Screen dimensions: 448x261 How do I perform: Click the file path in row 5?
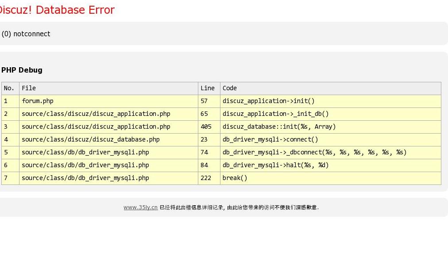point(108,153)
